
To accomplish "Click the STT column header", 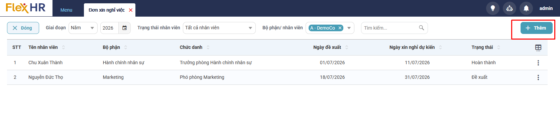I will (x=17, y=47).
